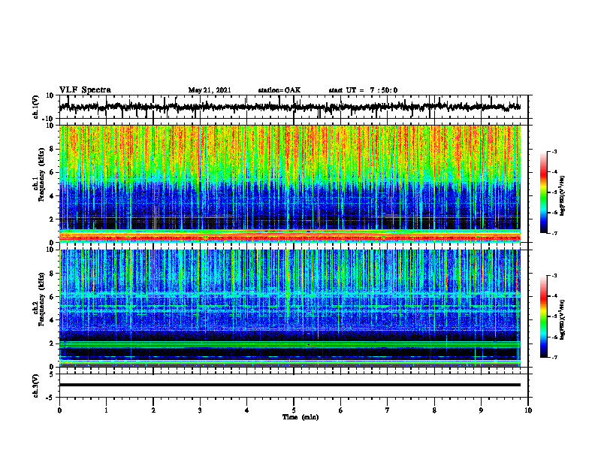595x460 pixels.
Task: Click the "-3" value on ch.1 color bar
Action: (554, 151)
